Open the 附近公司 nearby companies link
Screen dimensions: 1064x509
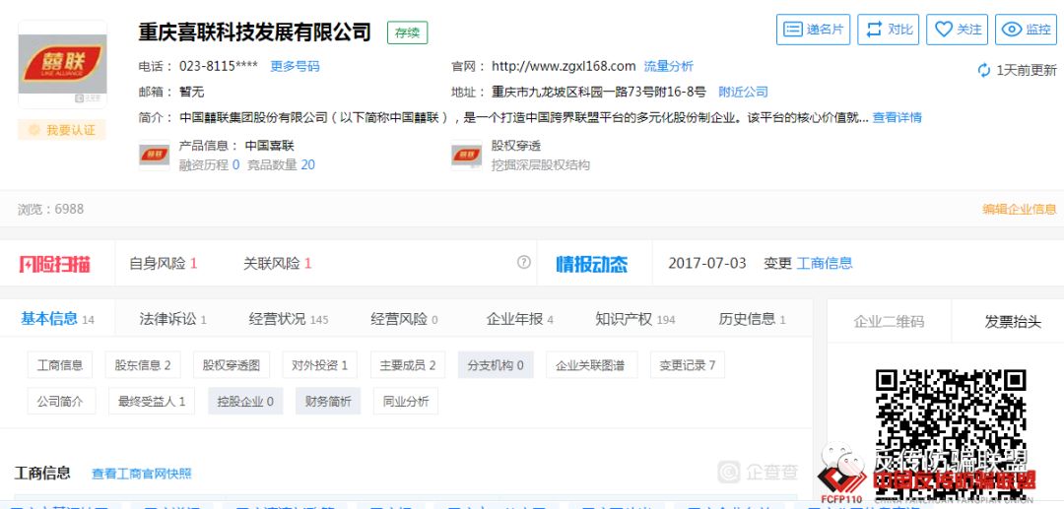pos(743,93)
